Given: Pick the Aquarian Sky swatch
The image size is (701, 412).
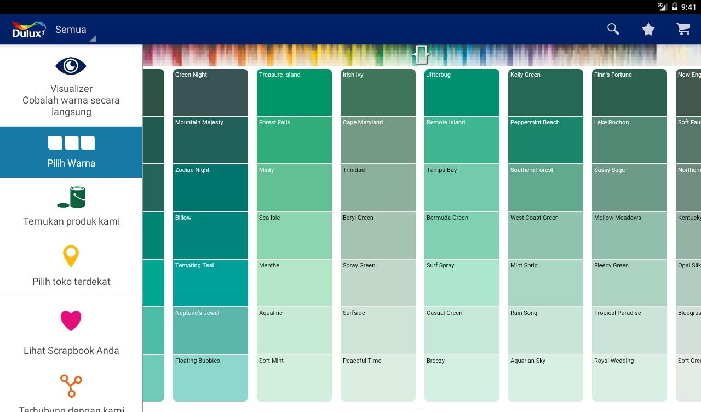Looking at the screenshot, I should tap(545, 378).
